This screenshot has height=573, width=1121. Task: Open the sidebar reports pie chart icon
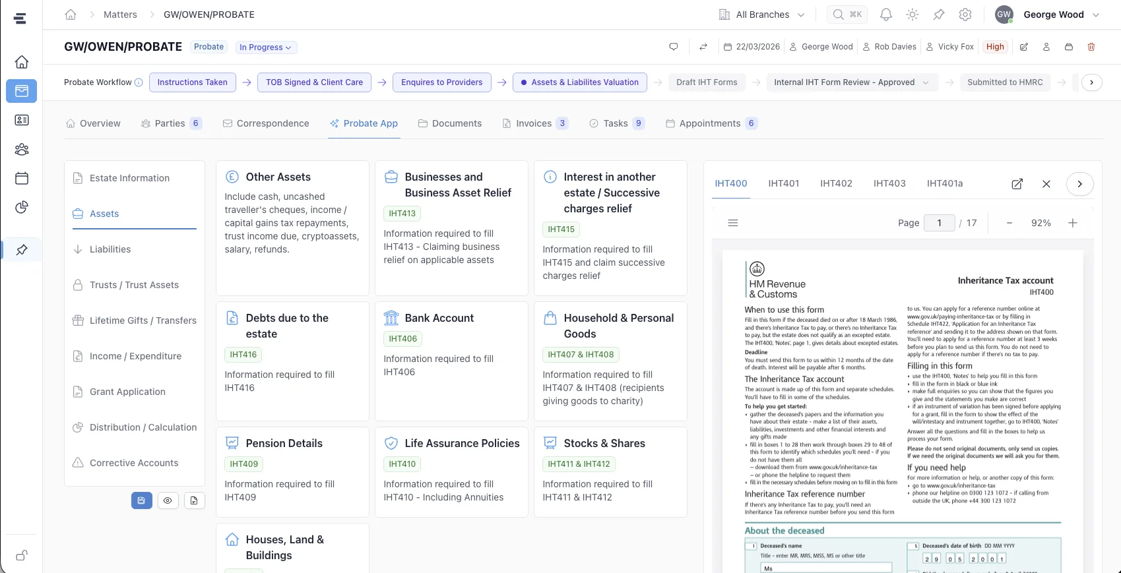click(x=22, y=207)
